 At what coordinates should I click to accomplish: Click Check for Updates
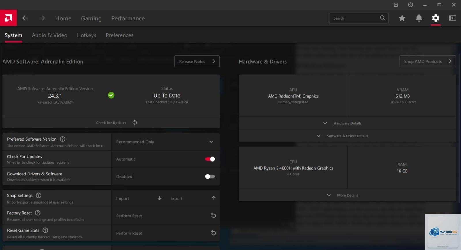[x=111, y=122]
